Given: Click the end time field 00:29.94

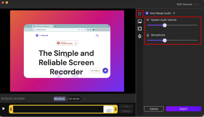Looking at the screenshot, I should [x=74, y=99].
